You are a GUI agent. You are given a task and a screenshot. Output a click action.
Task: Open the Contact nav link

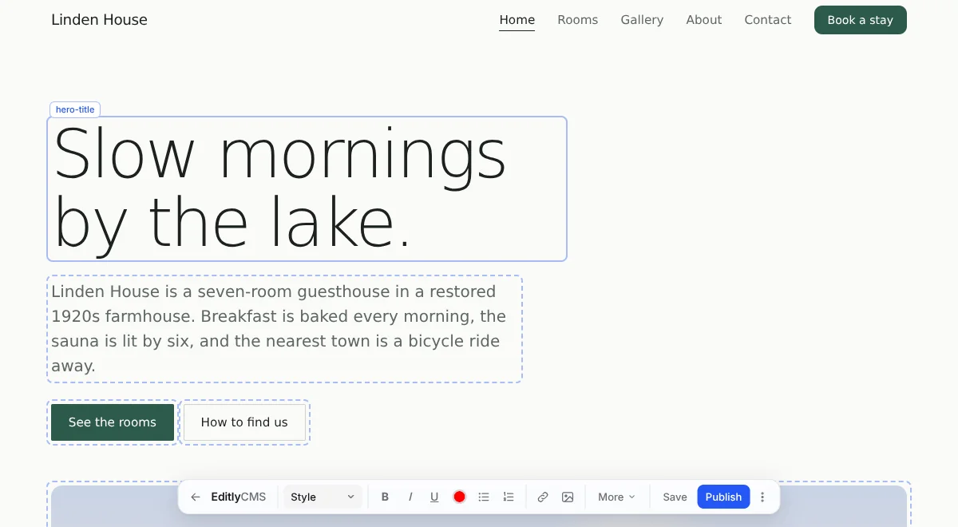pos(768,20)
